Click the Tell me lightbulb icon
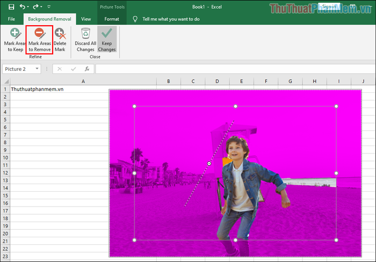The height and width of the screenshot is (262, 376). click(x=135, y=19)
